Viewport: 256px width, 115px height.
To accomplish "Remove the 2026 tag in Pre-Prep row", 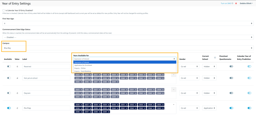I will coord(81,105).
